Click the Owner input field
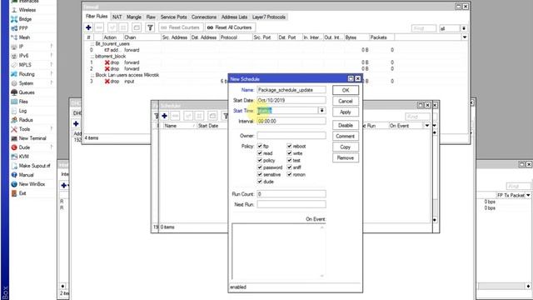533x300 pixels. (x=291, y=136)
